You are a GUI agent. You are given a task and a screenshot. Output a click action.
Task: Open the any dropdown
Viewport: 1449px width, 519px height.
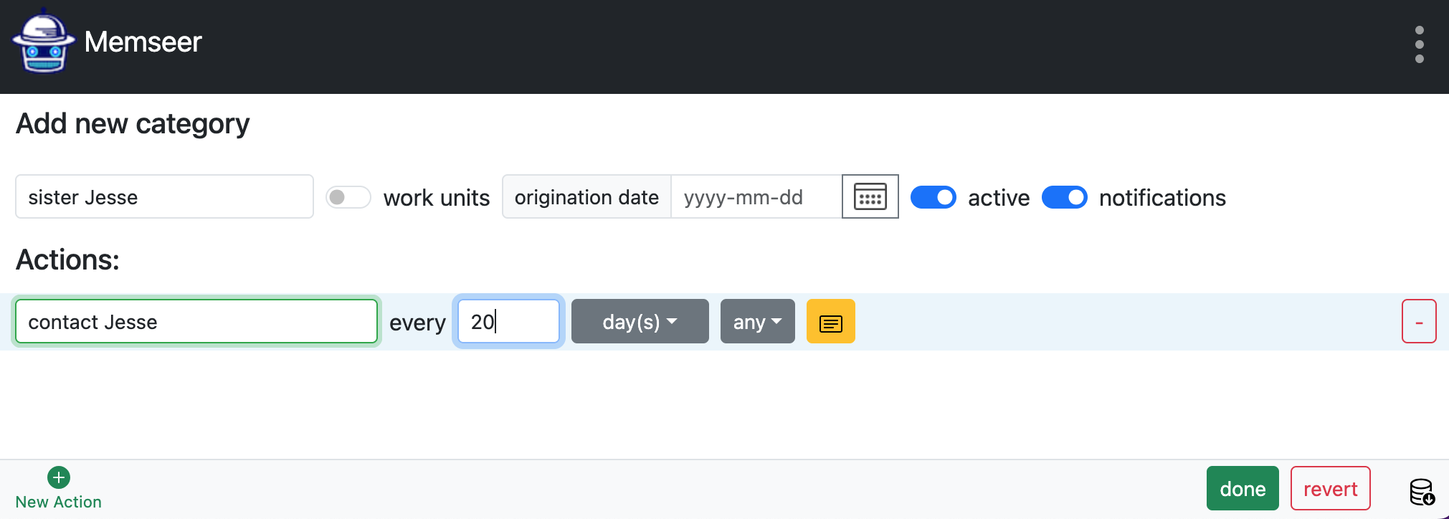tap(757, 322)
